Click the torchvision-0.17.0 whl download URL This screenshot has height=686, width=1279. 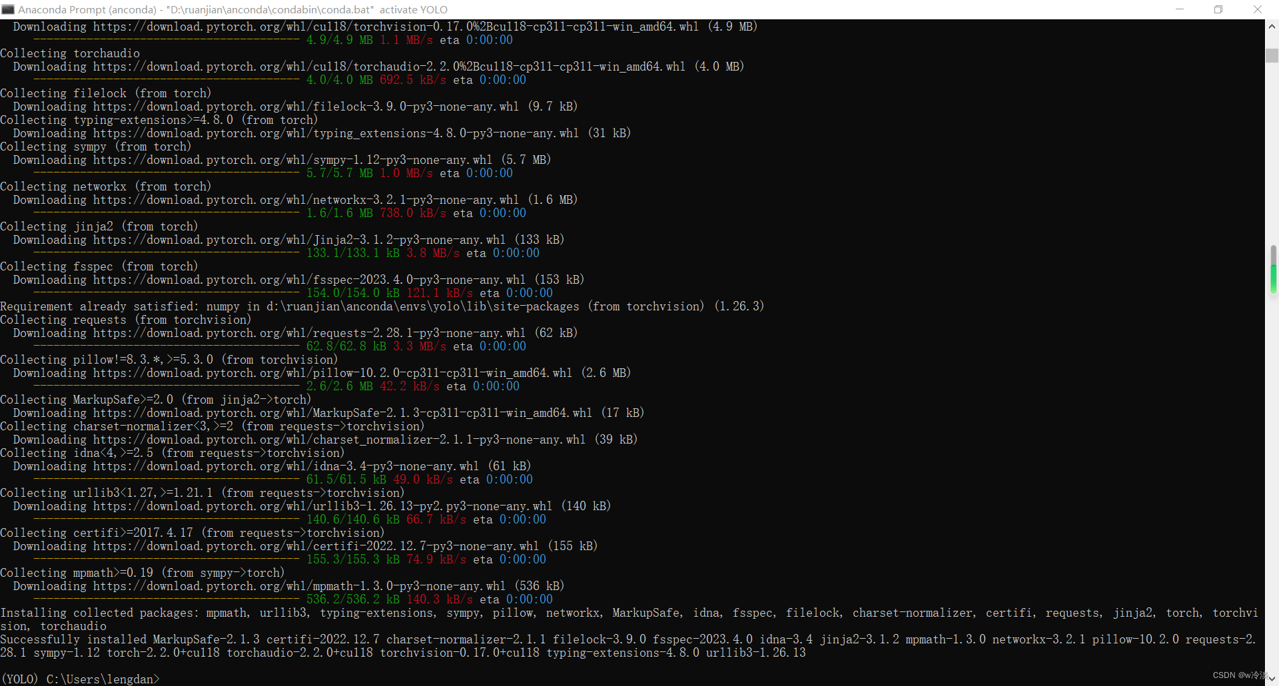(x=396, y=27)
